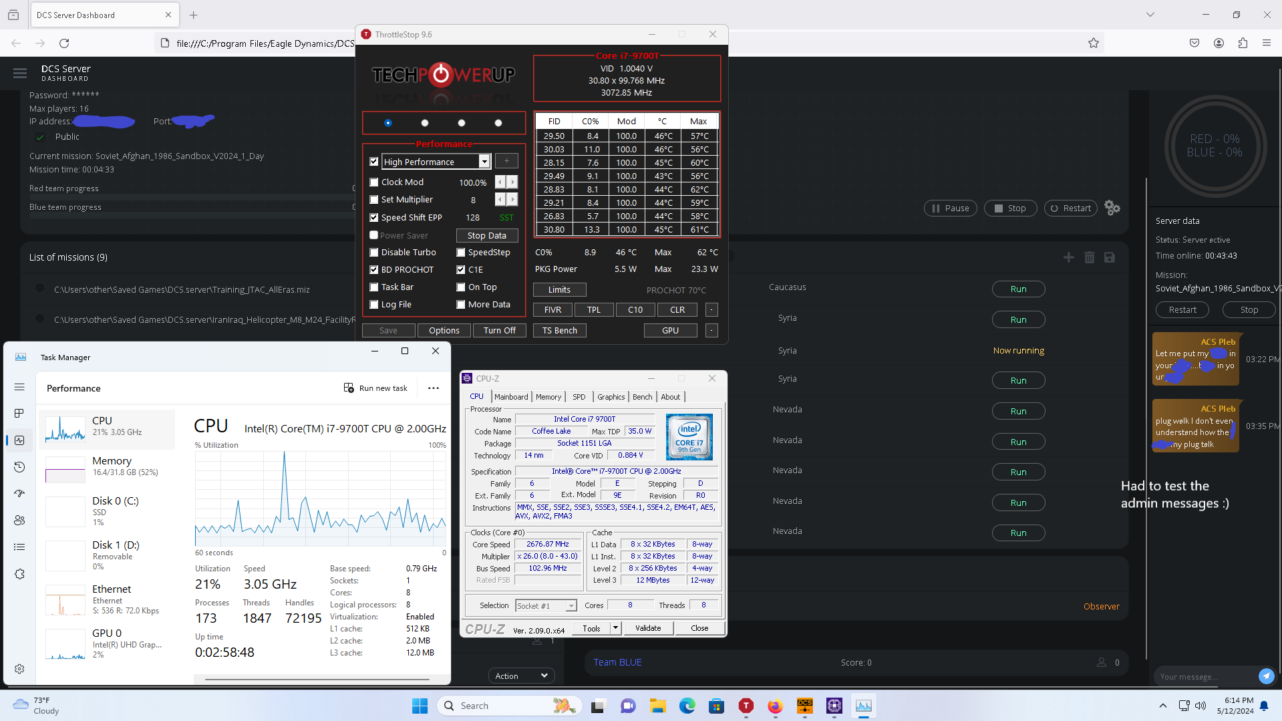Open High Performance power plan dropdown

[484, 162]
